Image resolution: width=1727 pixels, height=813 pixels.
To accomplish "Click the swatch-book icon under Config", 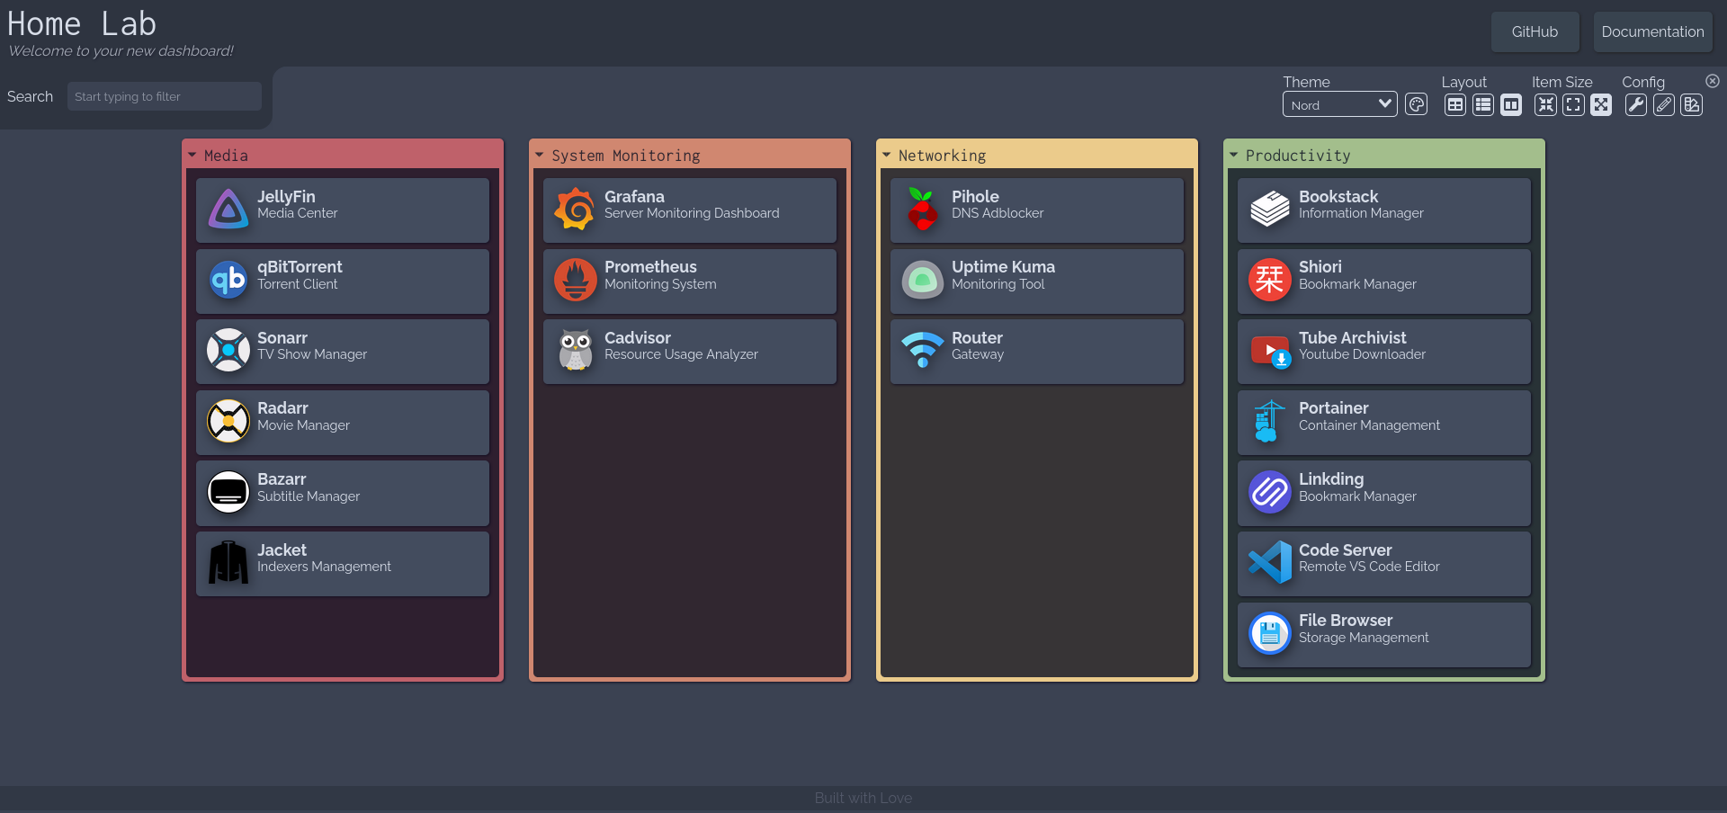I will pos(1692,105).
